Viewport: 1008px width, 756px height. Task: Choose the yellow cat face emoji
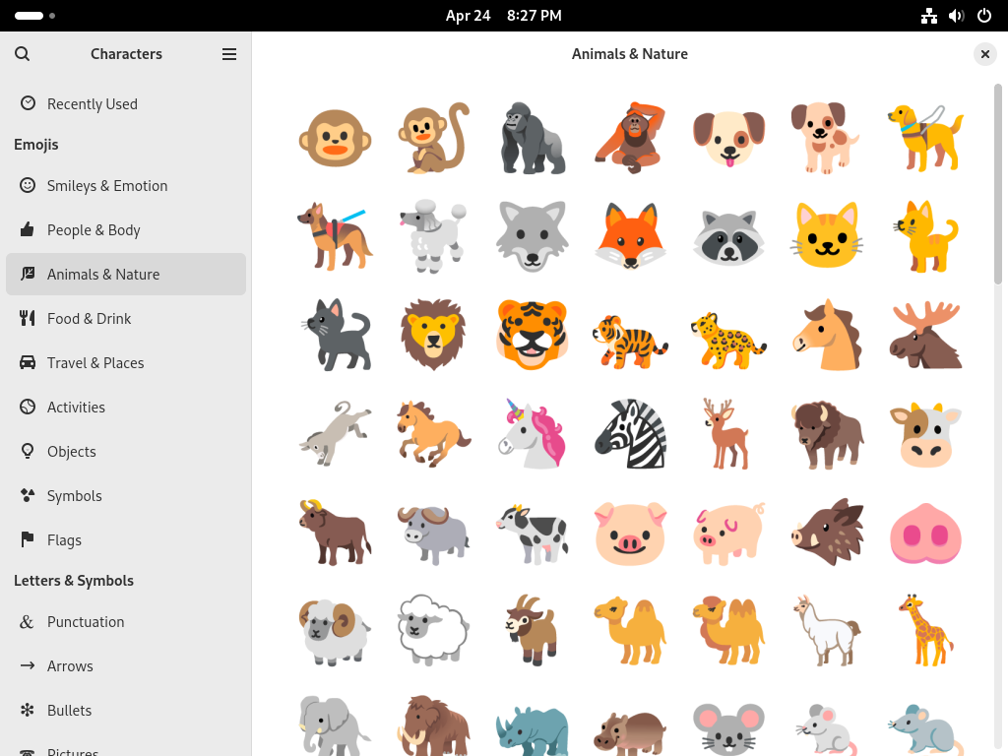[827, 236]
